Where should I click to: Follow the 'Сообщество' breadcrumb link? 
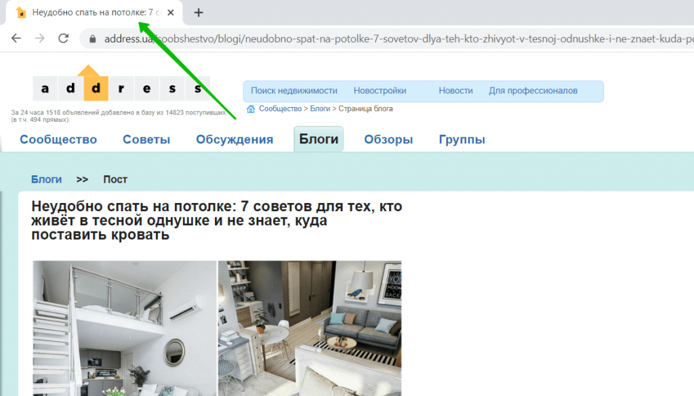pyautogui.click(x=280, y=109)
